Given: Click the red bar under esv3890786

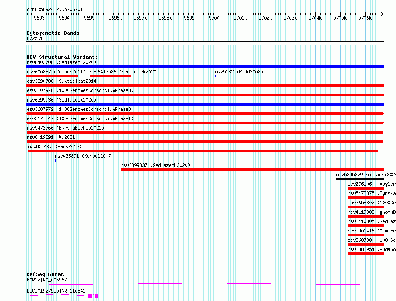Looking at the screenshot, I should tap(205, 85).
